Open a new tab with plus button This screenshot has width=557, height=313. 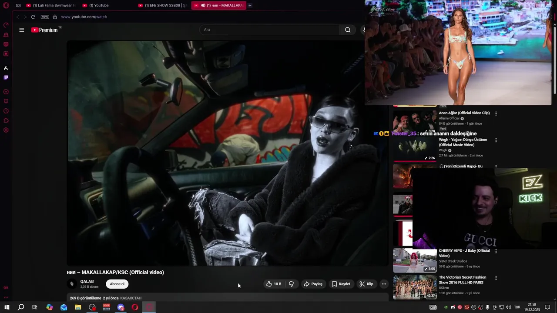[x=250, y=5]
